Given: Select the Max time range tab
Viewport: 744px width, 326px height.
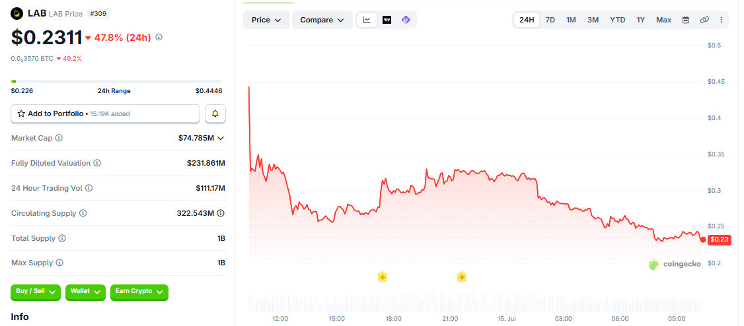Looking at the screenshot, I should [664, 20].
